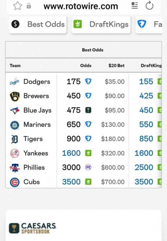The width and height of the screenshot is (167, 241).
Task: Click the Brewers team logo
Action: click(14, 96)
